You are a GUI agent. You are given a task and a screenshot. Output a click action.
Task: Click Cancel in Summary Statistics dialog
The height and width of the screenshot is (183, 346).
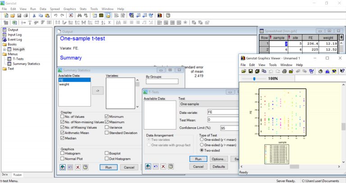129,167
